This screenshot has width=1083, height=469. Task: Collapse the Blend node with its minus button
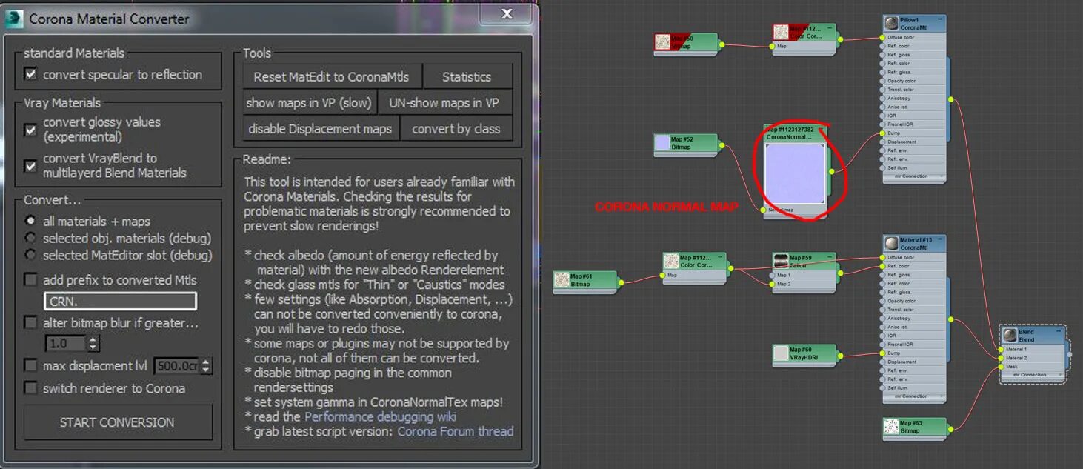pos(1058,331)
